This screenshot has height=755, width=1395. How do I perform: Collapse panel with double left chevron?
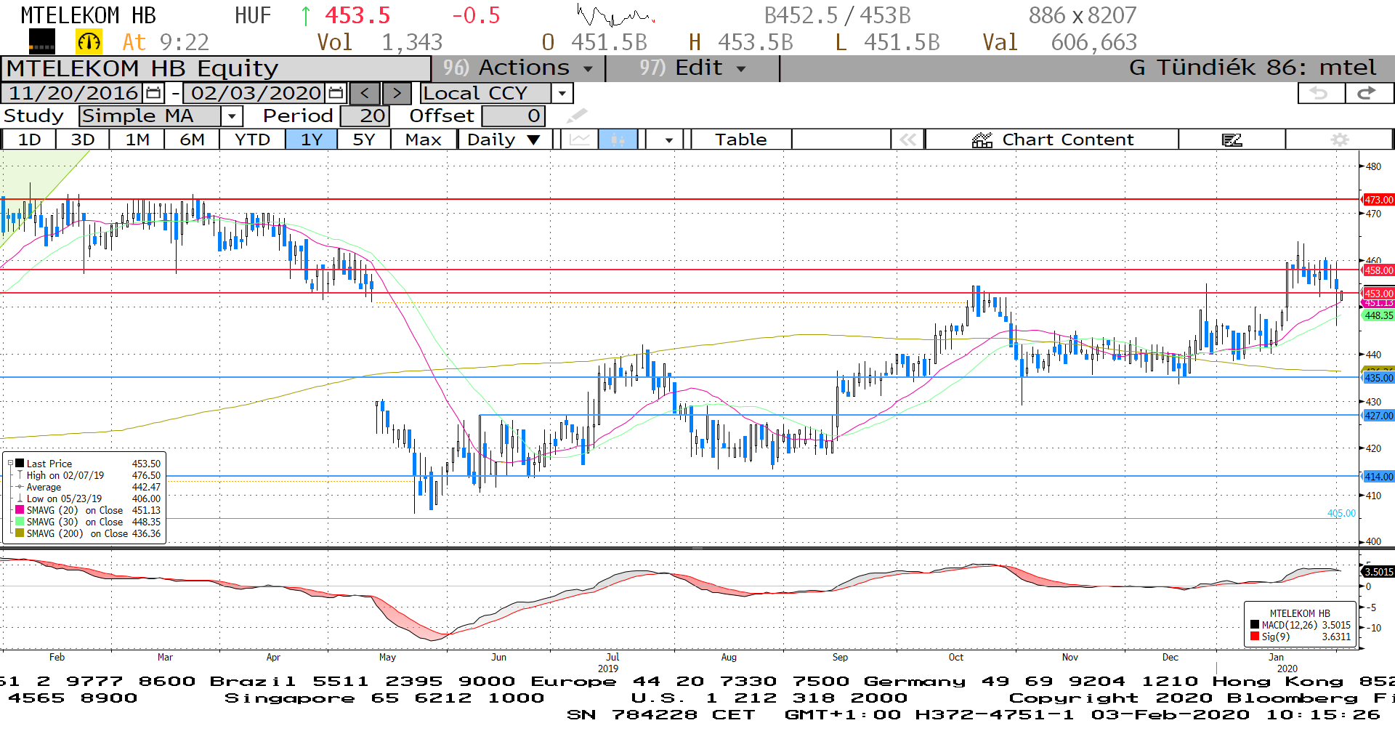pyautogui.click(x=908, y=140)
